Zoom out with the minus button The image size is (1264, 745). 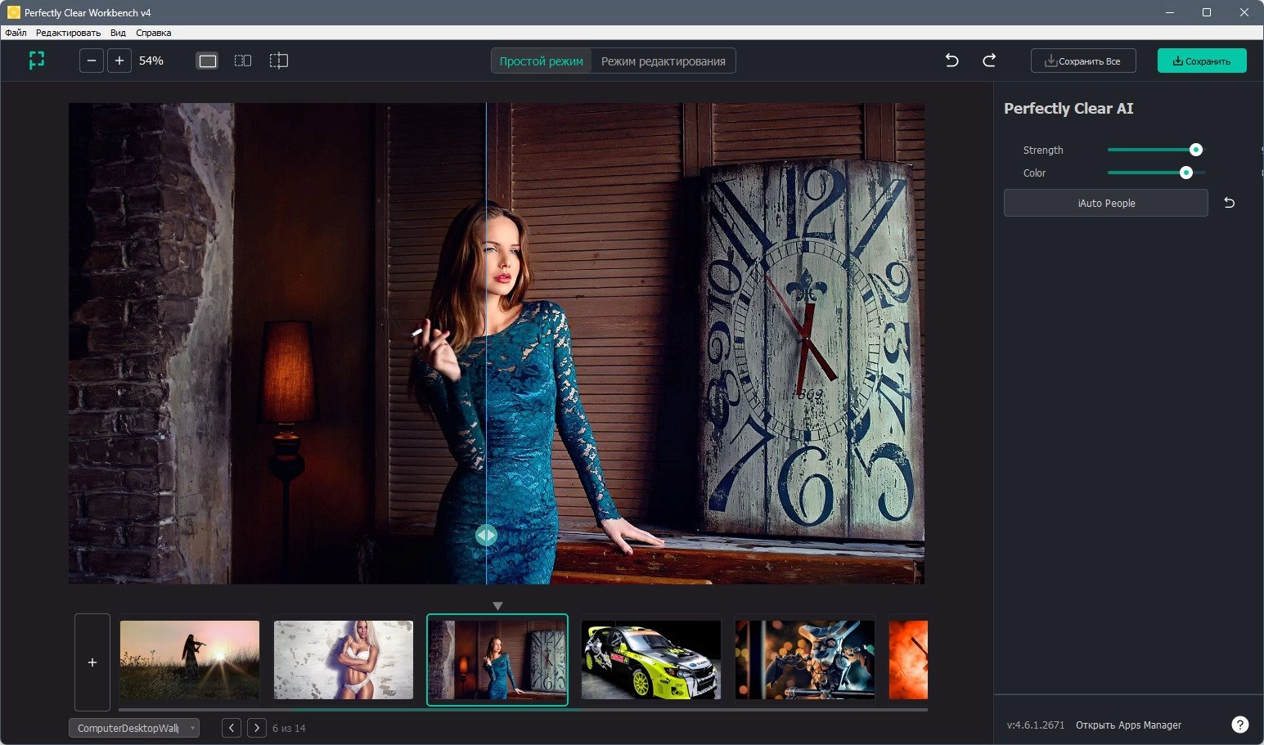[92, 61]
